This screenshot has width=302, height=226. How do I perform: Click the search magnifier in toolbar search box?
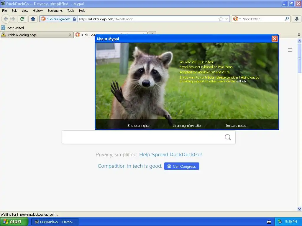click(287, 19)
